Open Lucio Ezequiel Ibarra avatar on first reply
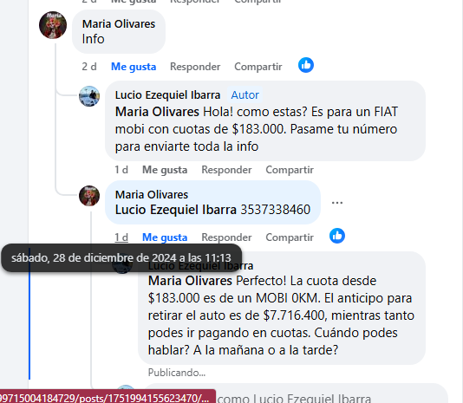 coord(89,96)
